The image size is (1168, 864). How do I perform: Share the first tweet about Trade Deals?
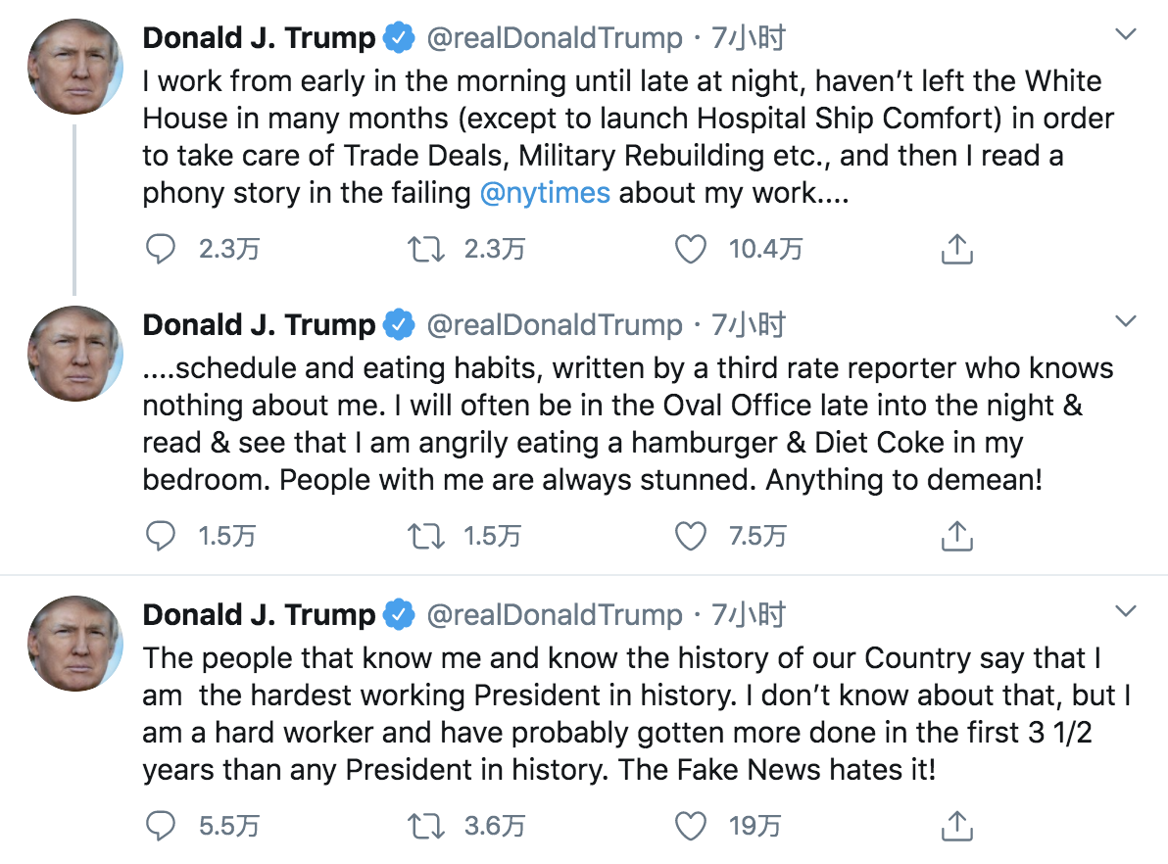956,249
